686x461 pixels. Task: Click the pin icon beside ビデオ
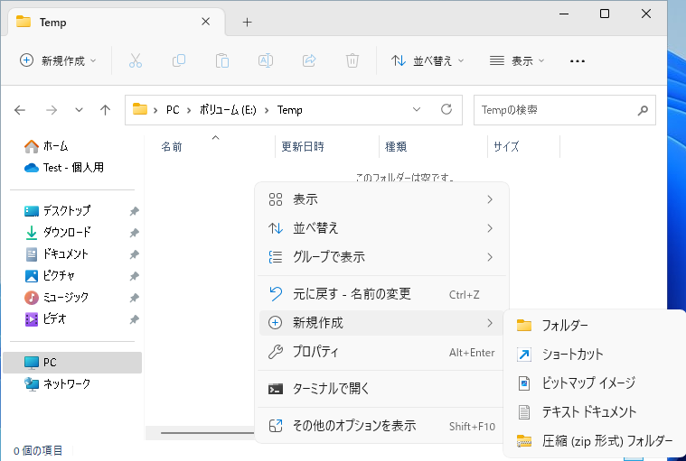point(135,319)
